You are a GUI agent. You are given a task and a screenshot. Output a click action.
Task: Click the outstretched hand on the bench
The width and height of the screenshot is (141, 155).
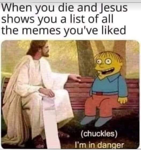pyautogui.click(x=75, y=78)
